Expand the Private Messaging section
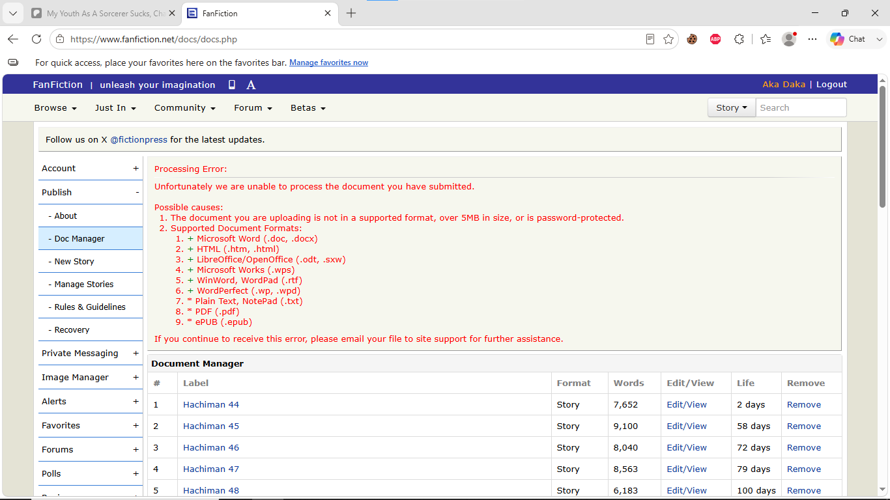The width and height of the screenshot is (890, 500). click(x=91, y=354)
